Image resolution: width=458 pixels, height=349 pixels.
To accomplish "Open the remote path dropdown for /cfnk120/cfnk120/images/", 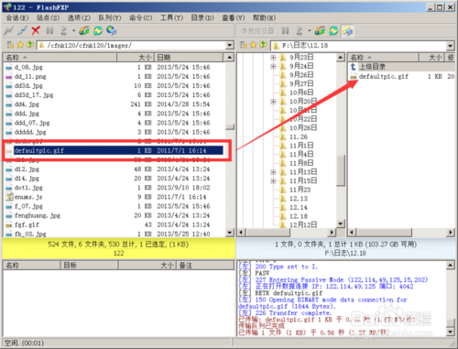I will [x=230, y=46].
